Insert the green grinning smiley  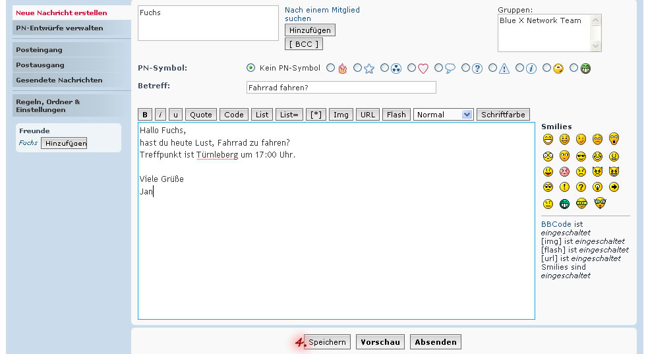[564, 204]
